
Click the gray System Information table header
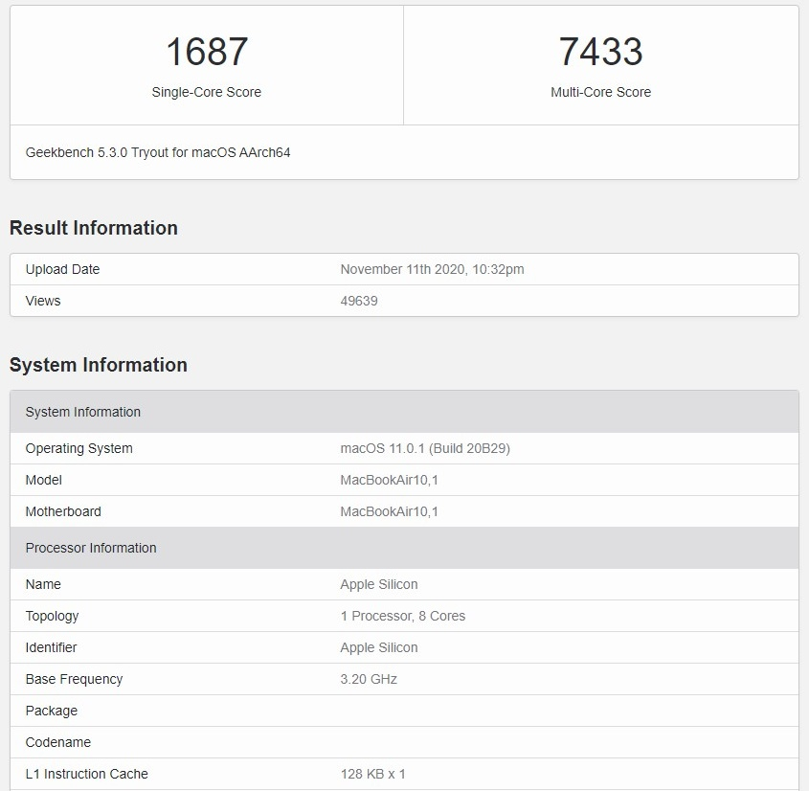tap(404, 412)
